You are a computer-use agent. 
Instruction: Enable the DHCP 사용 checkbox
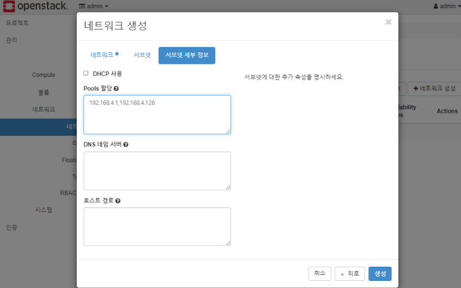86,73
